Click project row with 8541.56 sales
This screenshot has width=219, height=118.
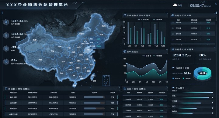(145, 99)
